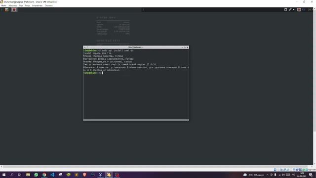Open the Устройства menu
This screenshot has height=178, width=316.
38,5
